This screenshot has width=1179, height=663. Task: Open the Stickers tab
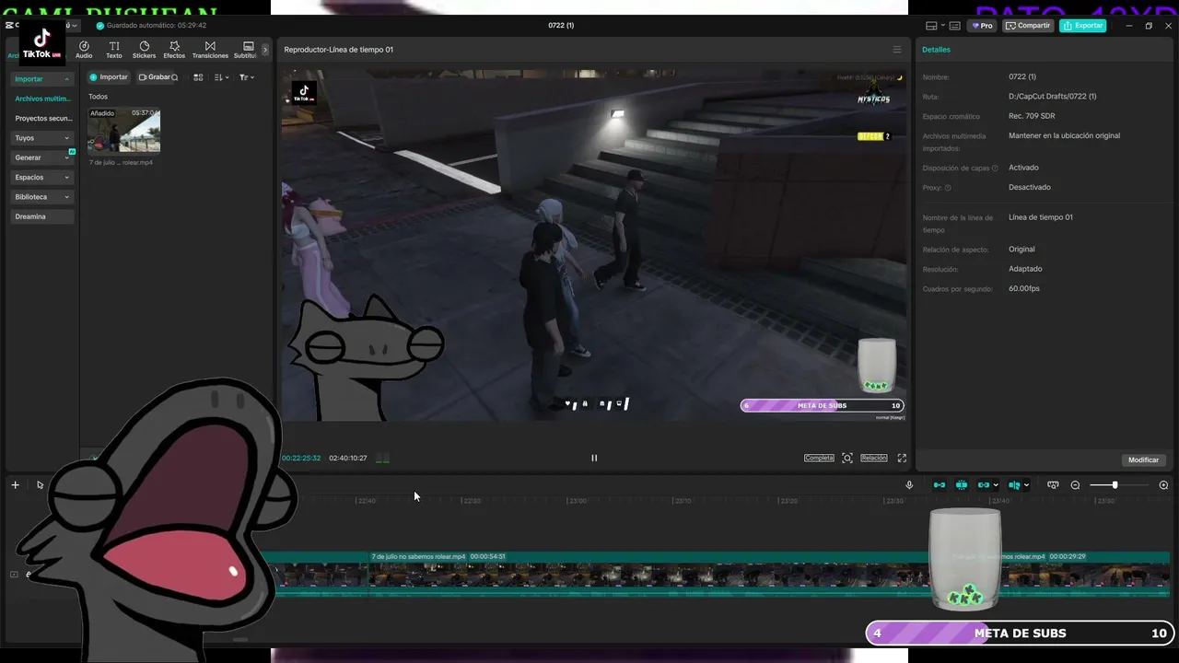click(x=145, y=50)
